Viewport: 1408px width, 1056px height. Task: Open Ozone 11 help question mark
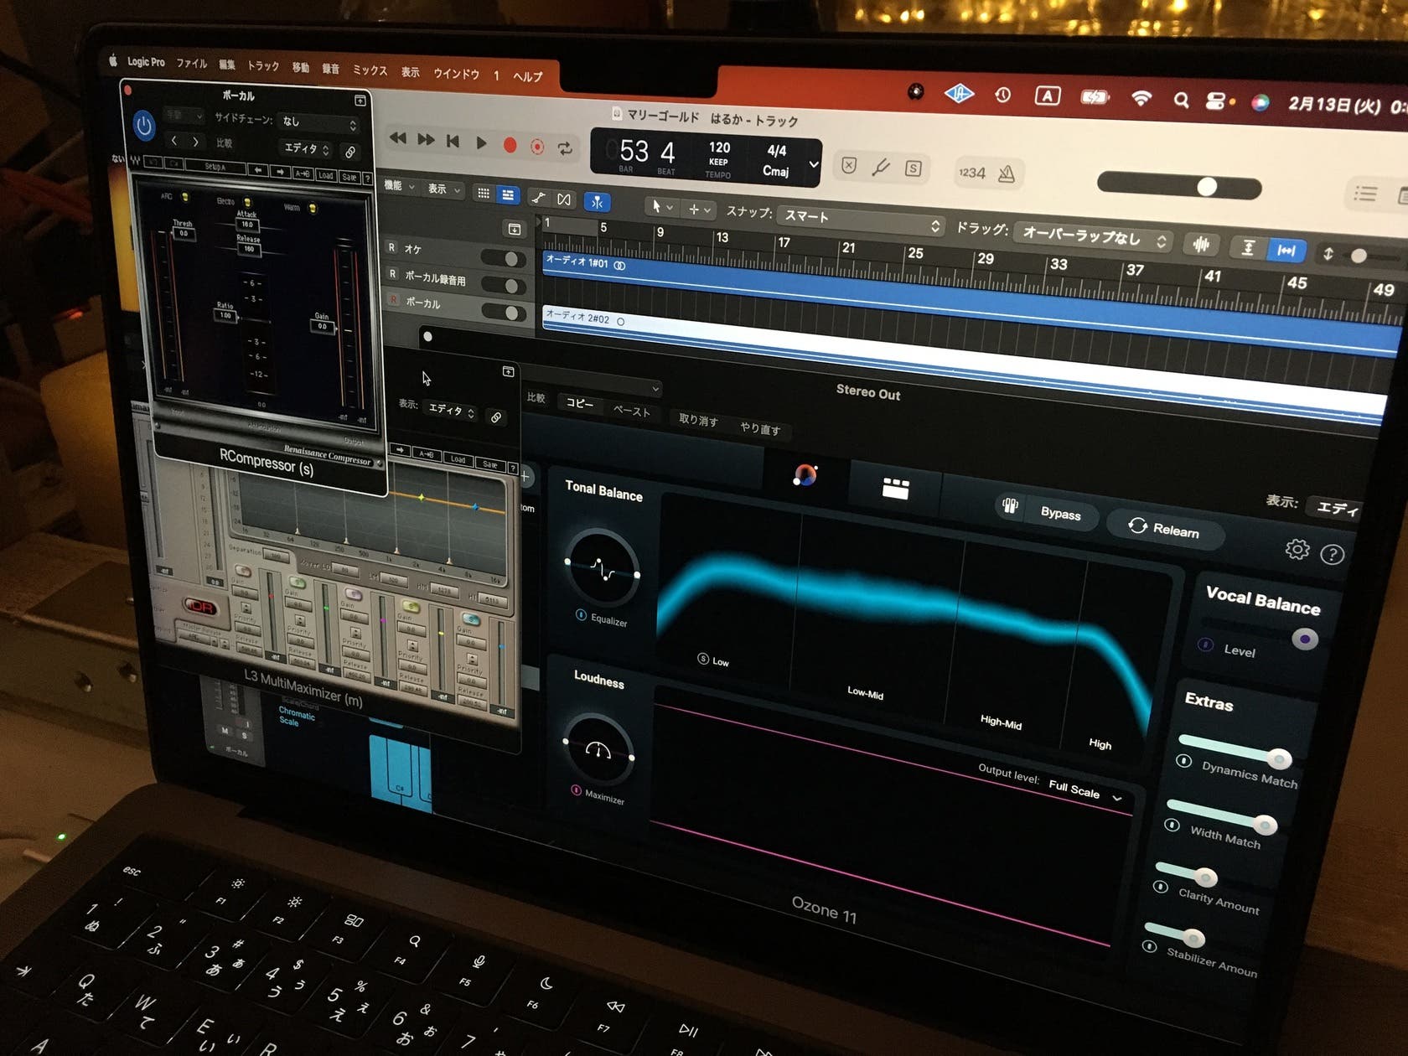1332,554
